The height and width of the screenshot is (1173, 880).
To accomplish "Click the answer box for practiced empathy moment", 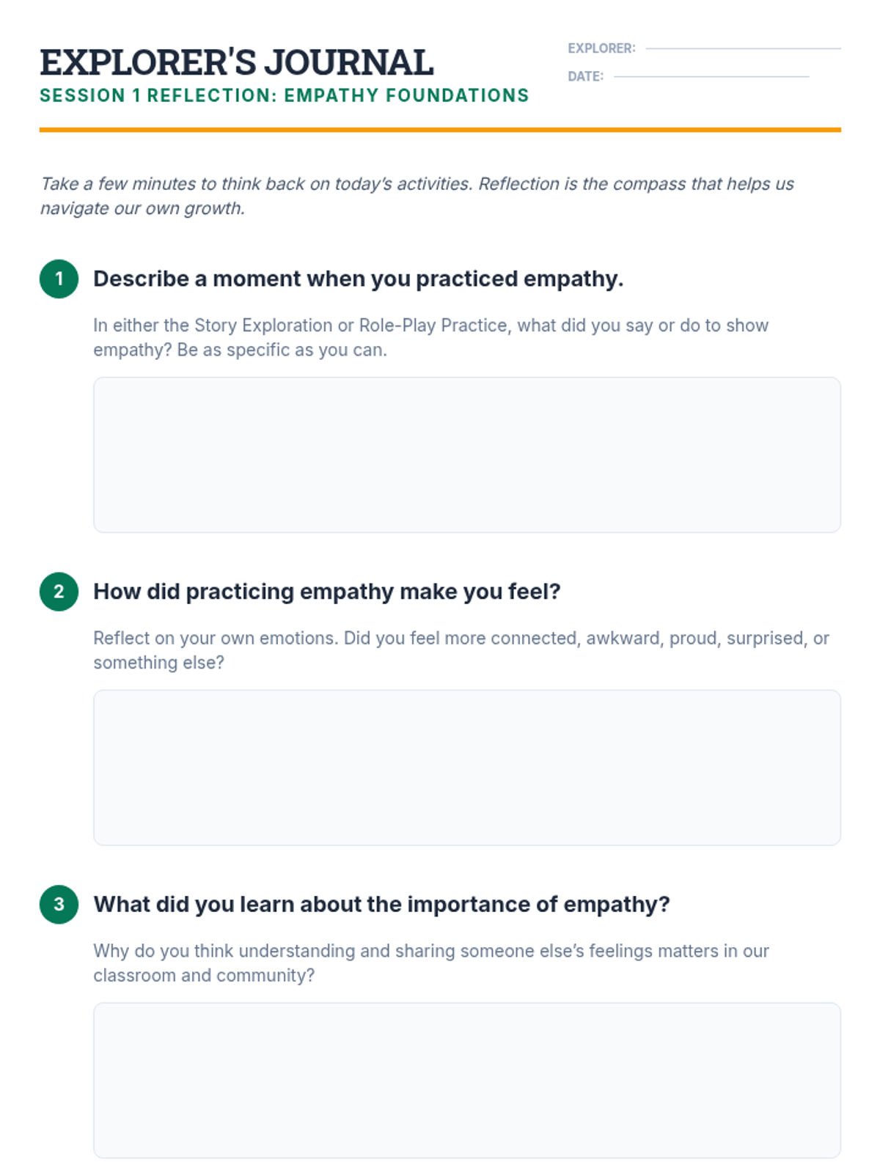I will (466, 455).
